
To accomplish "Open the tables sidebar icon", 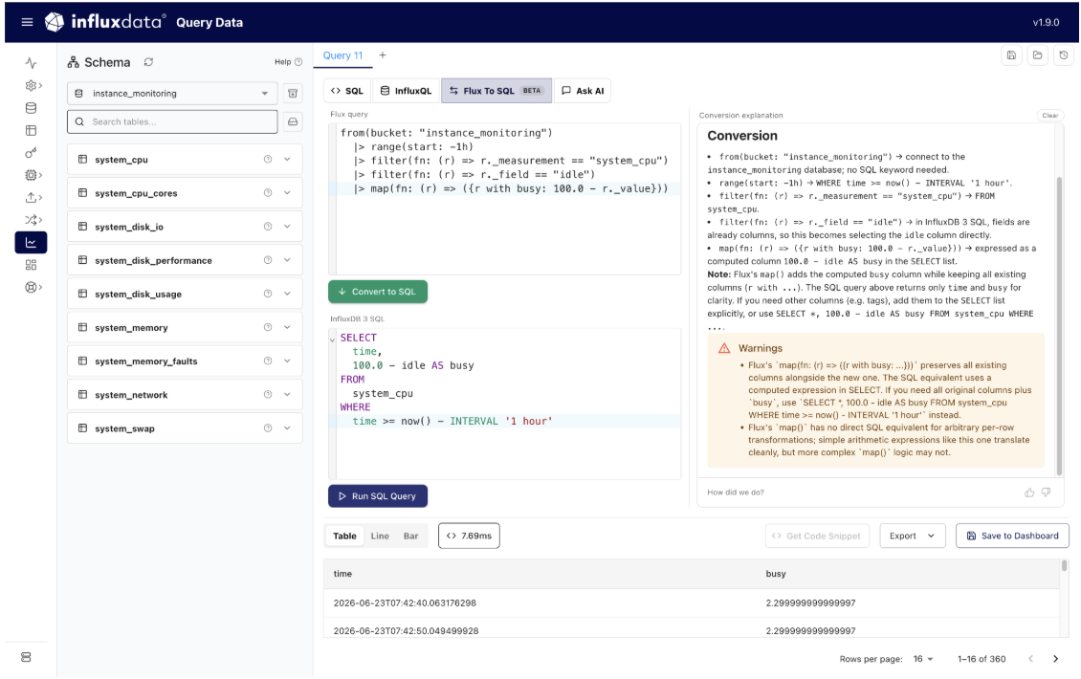I will pyautogui.click(x=31, y=130).
